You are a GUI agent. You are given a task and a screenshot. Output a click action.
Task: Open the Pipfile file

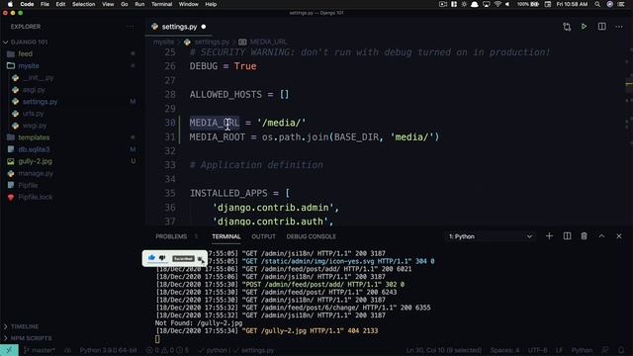pos(28,185)
